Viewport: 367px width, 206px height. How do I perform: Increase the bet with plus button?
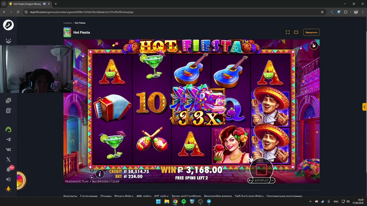(281, 170)
